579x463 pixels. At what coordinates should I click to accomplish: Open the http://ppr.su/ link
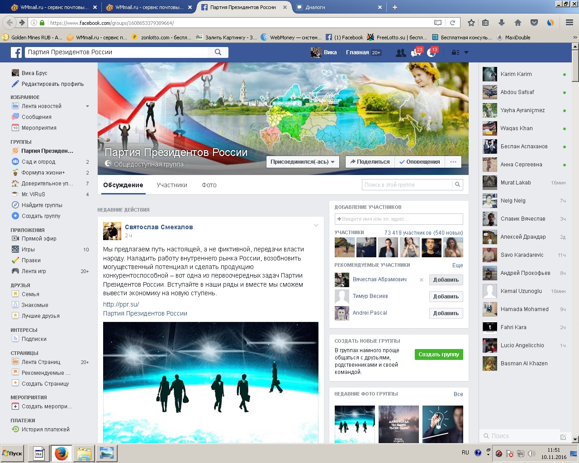pyautogui.click(x=121, y=304)
